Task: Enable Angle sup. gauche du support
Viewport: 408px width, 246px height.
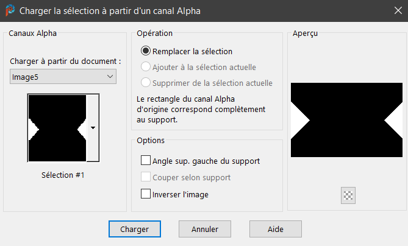Action: (146, 161)
